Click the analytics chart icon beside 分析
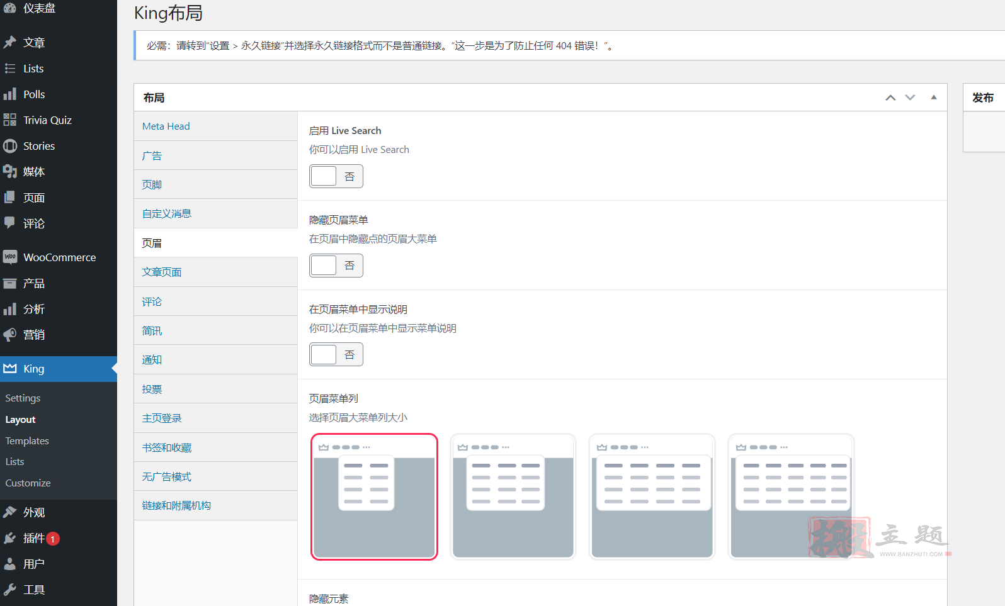1005x606 pixels. tap(9, 309)
